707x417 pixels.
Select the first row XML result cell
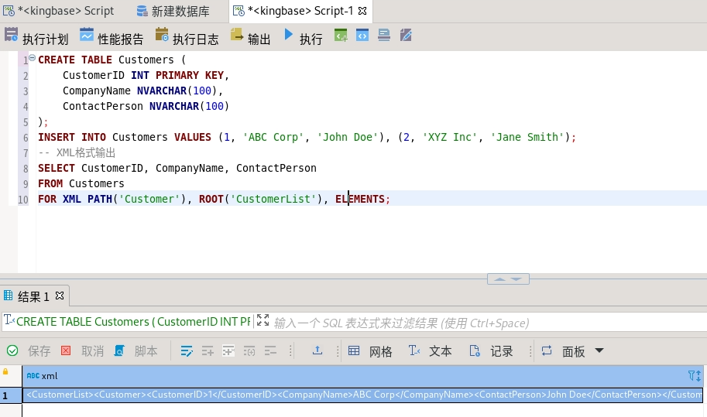(x=362, y=395)
